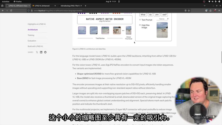Open the Firefox account icon
The height and width of the screenshot is (125, 222).
pos(206,10)
